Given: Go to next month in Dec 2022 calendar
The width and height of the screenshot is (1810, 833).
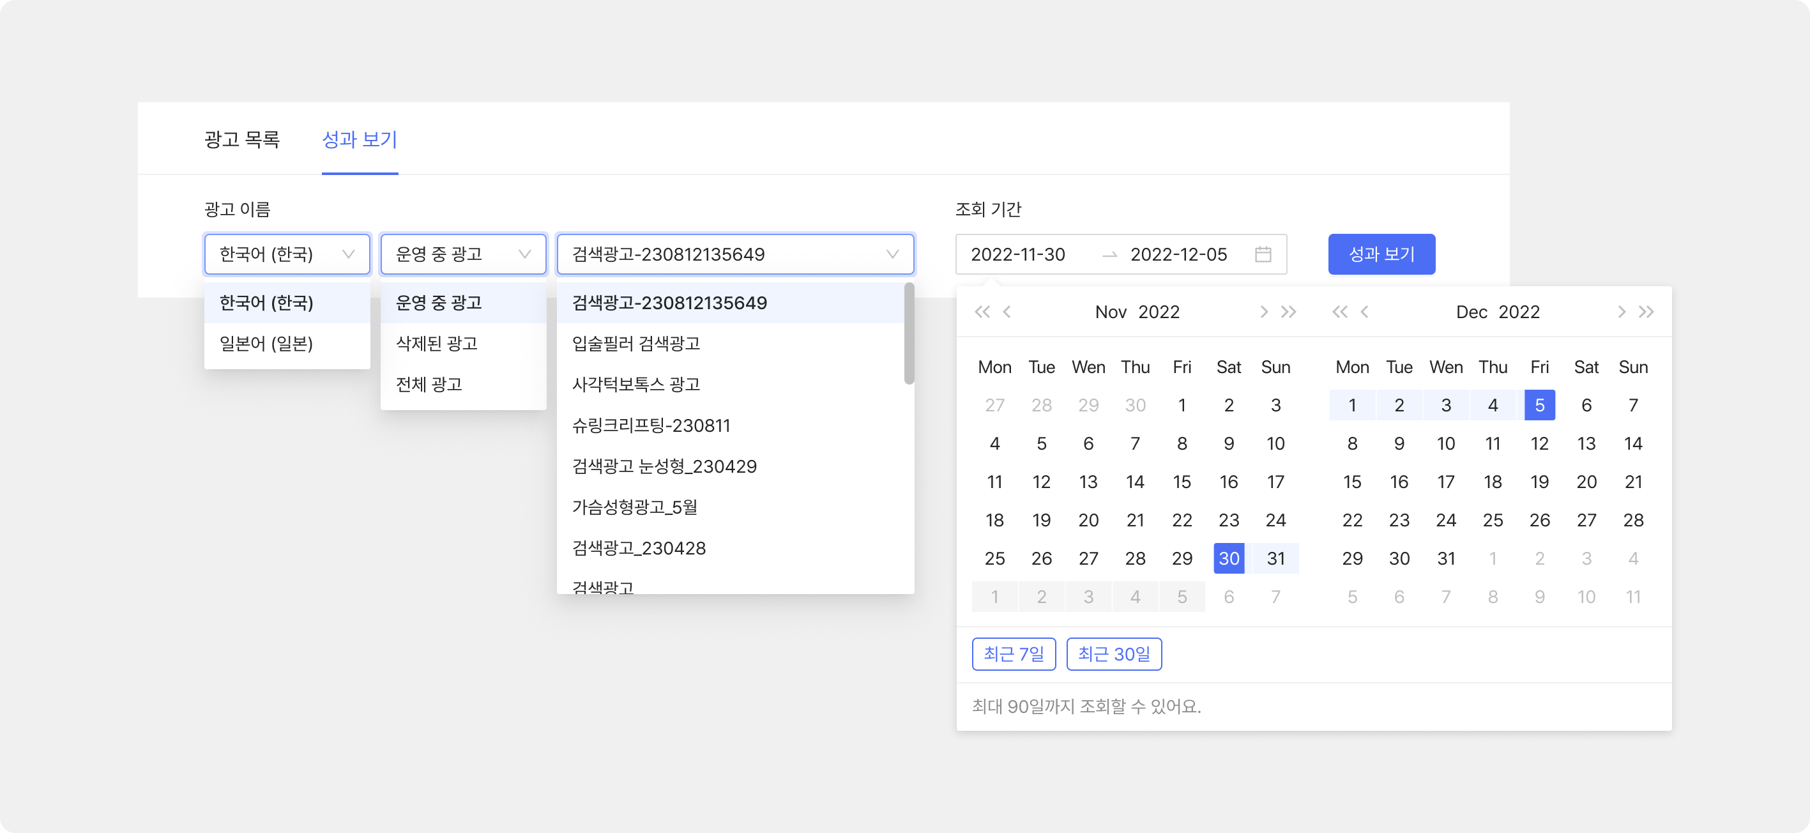Looking at the screenshot, I should coord(1621,312).
